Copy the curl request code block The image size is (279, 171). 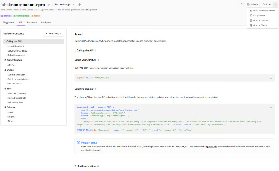[271, 107]
